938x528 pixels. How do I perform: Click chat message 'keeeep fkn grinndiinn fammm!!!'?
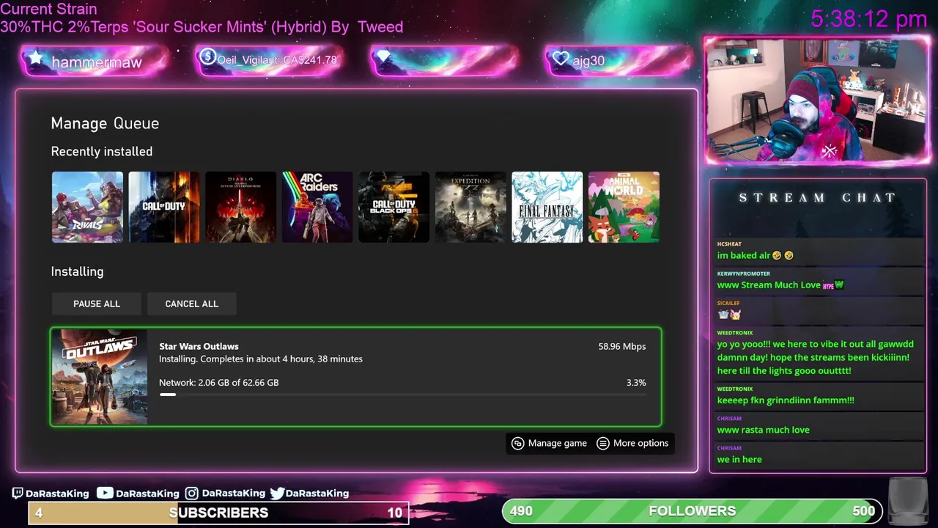pos(786,400)
